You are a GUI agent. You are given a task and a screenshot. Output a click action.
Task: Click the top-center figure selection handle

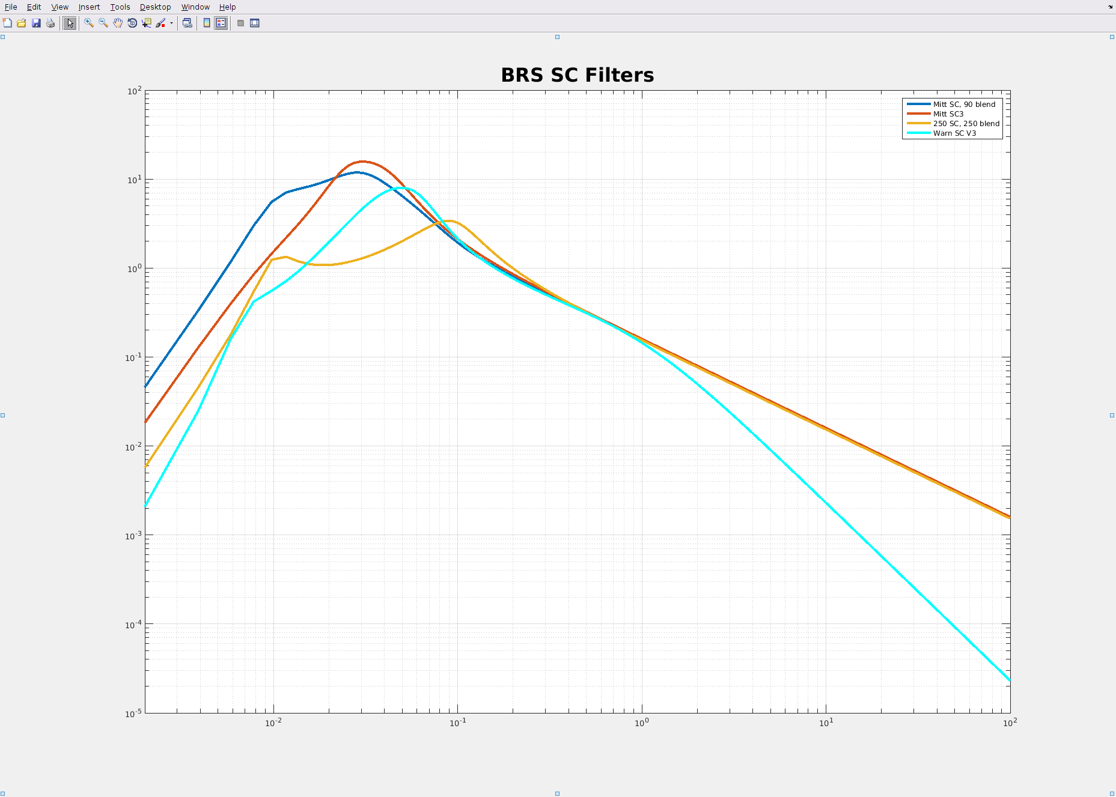pyautogui.click(x=557, y=37)
